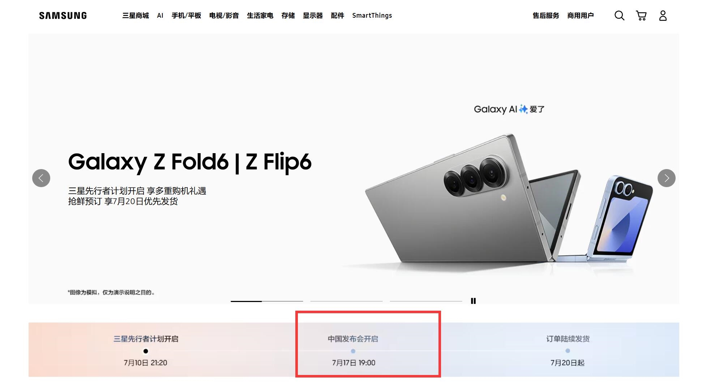This screenshot has height=384, width=706.
Task: Select the third carousel progress indicator
Action: [x=426, y=301]
